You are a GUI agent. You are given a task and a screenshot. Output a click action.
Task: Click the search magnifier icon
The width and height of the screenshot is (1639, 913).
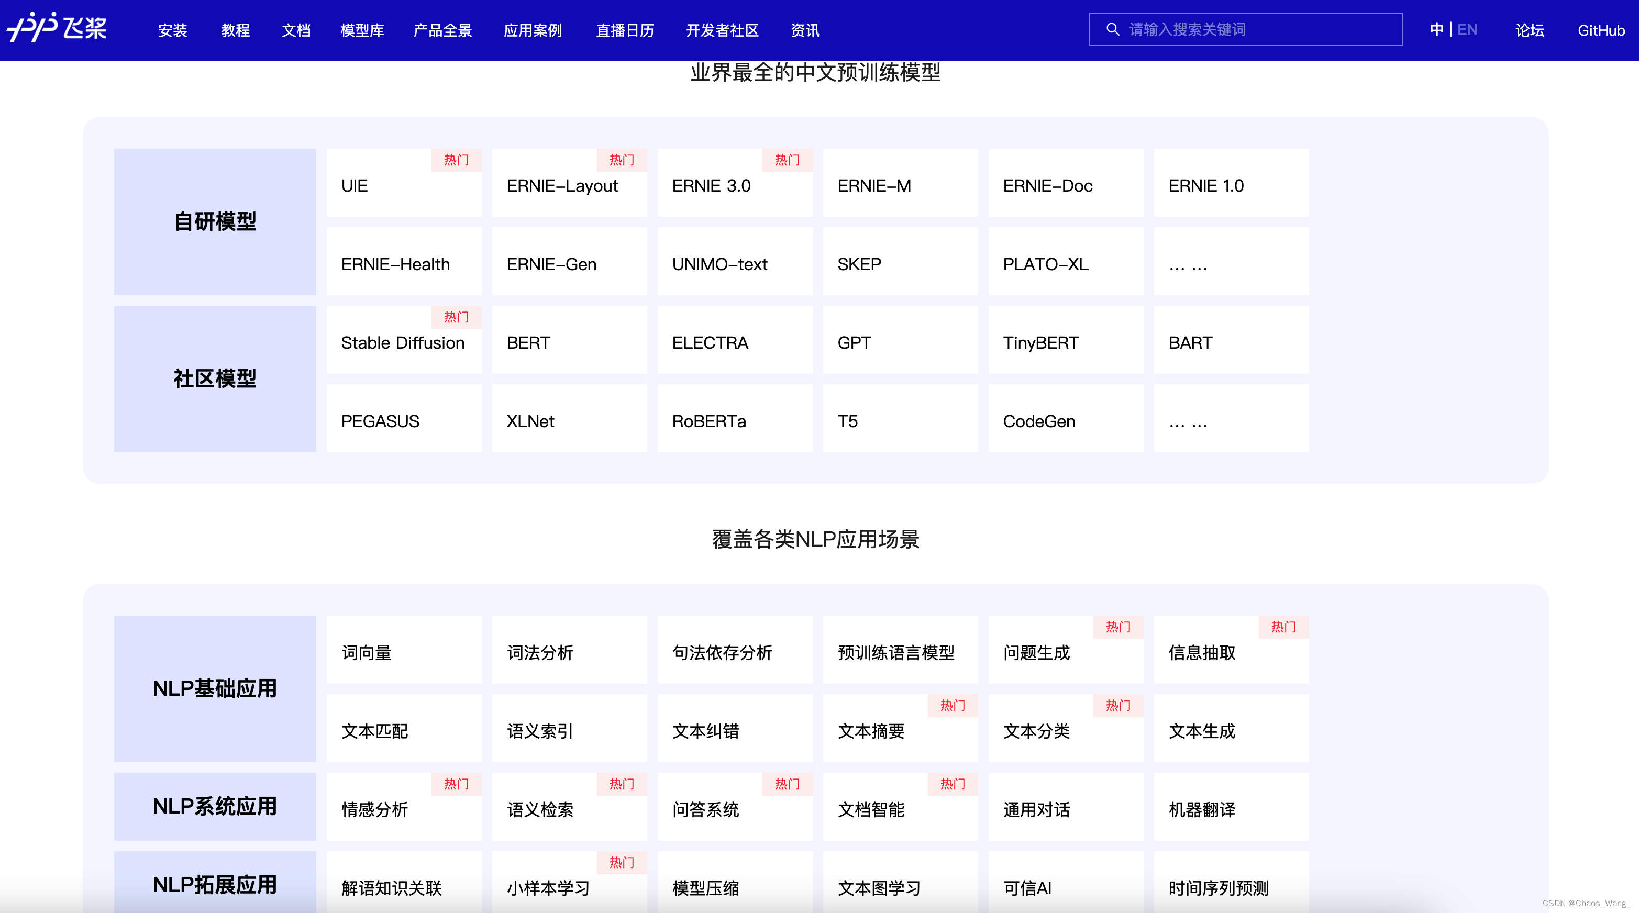coord(1112,29)
